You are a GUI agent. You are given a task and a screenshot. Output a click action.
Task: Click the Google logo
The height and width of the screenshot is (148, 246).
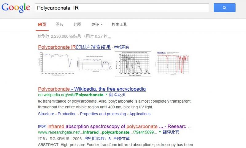coord(16,8)
